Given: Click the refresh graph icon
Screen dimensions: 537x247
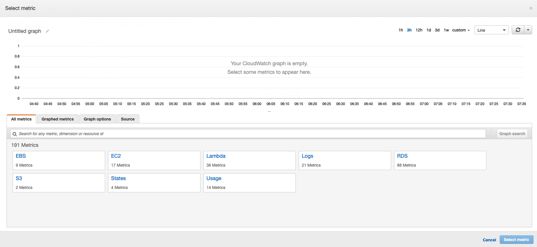Looking at the screenshot, I should 518,30.
